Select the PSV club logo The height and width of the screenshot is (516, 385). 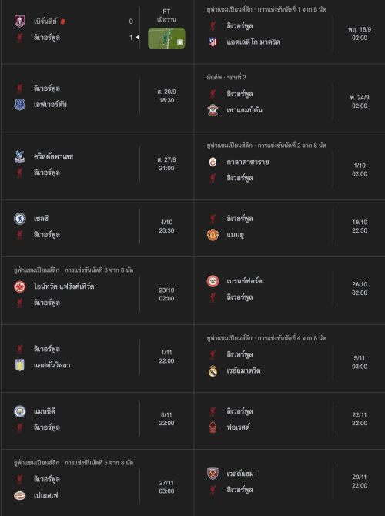pos(20,495)
